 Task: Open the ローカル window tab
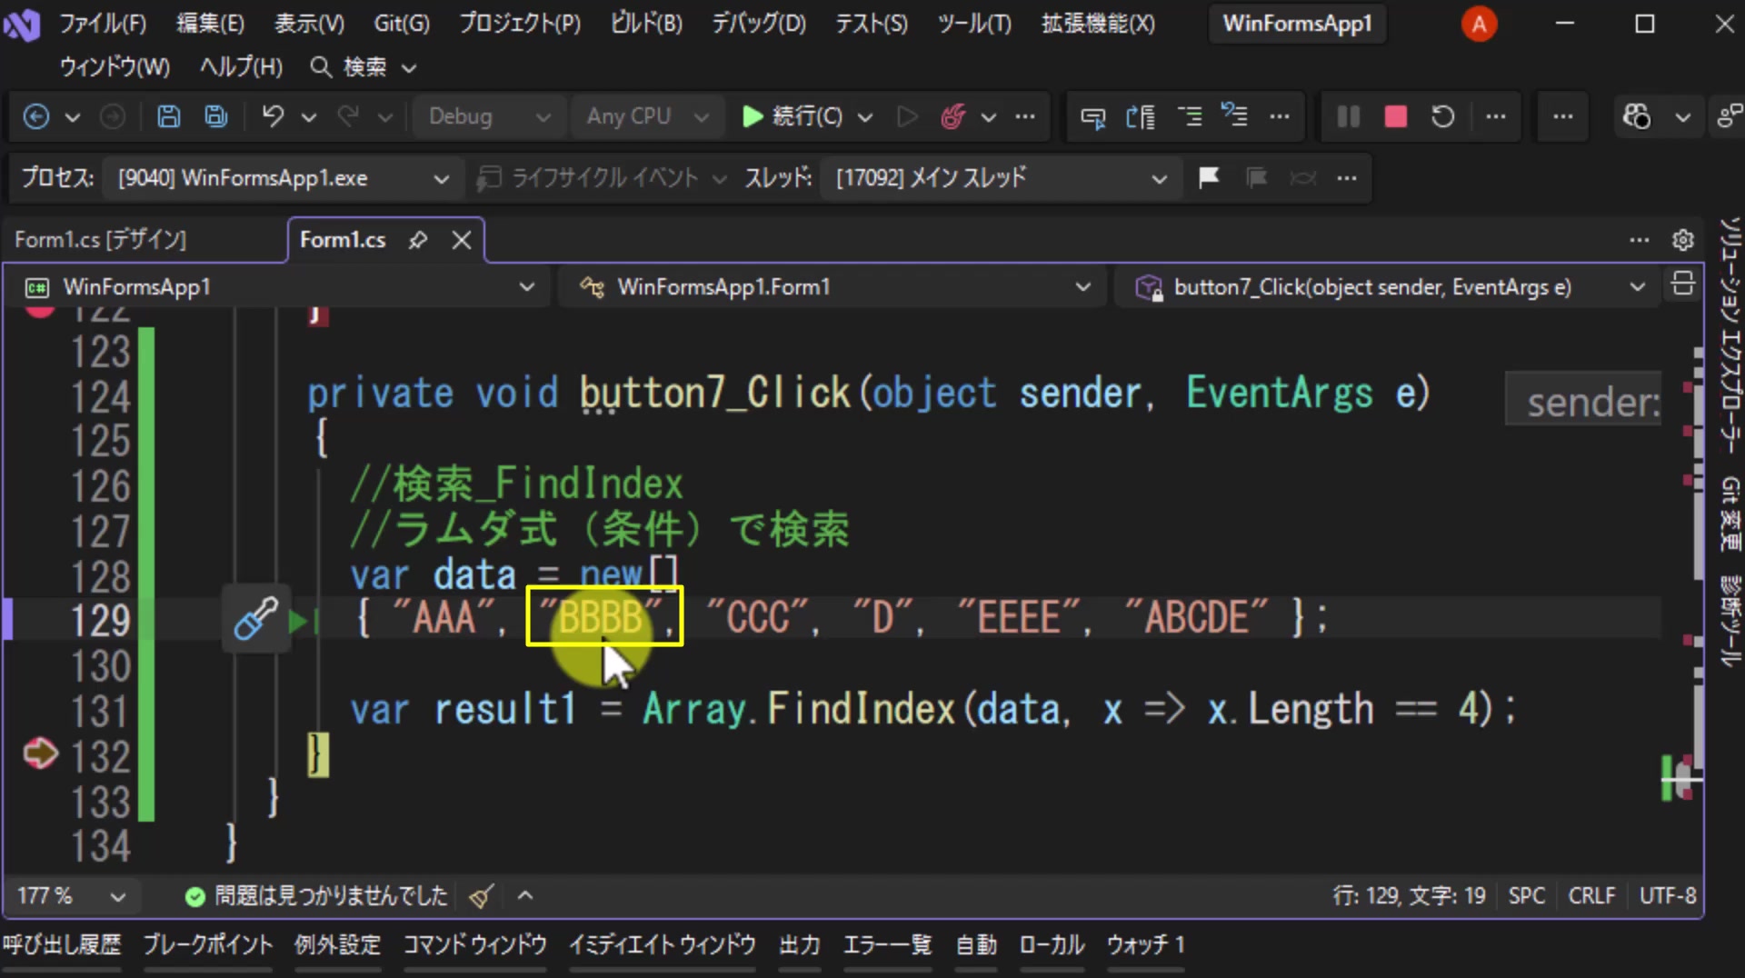tap(1052, 945)
